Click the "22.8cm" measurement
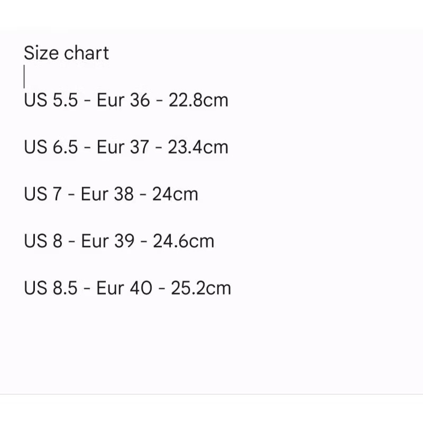423x423 pixels. click(x=198, y=100)
